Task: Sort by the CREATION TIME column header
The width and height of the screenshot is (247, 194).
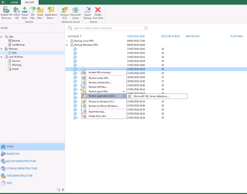Action: pyautogui.click(x=135, y=36)
